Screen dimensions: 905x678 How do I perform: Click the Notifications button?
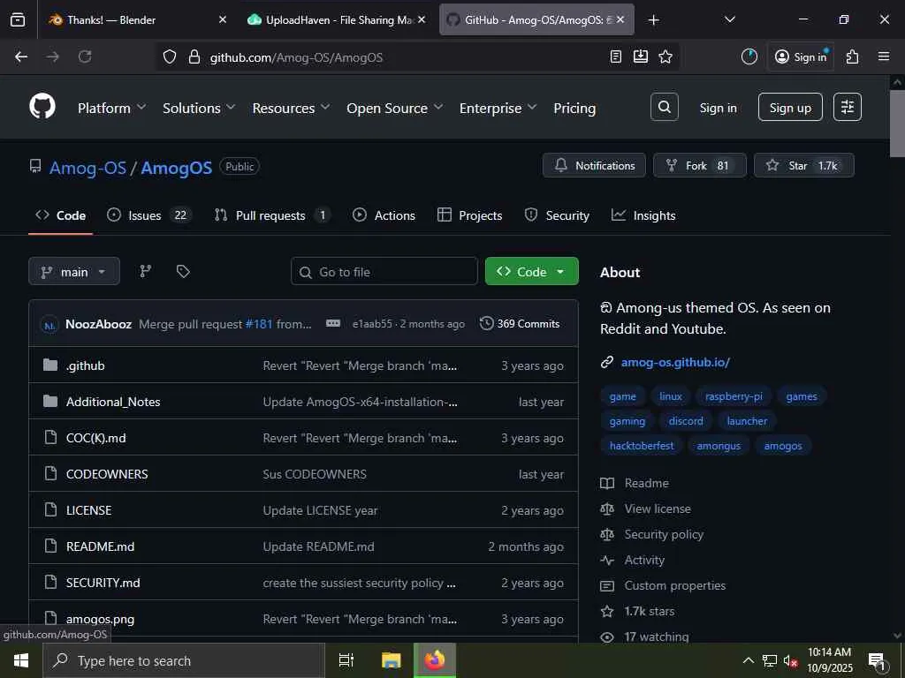pos(594,165)
